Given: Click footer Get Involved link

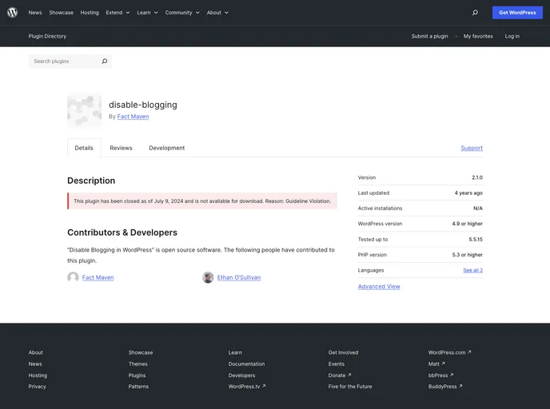Looking at the screenshot, I should (x=343, y=352).
